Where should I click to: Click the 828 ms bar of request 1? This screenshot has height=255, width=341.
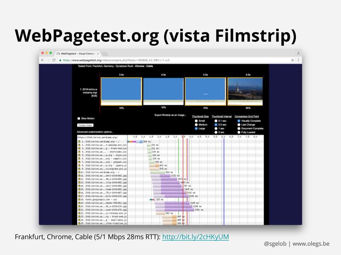(x=135, y=142)
